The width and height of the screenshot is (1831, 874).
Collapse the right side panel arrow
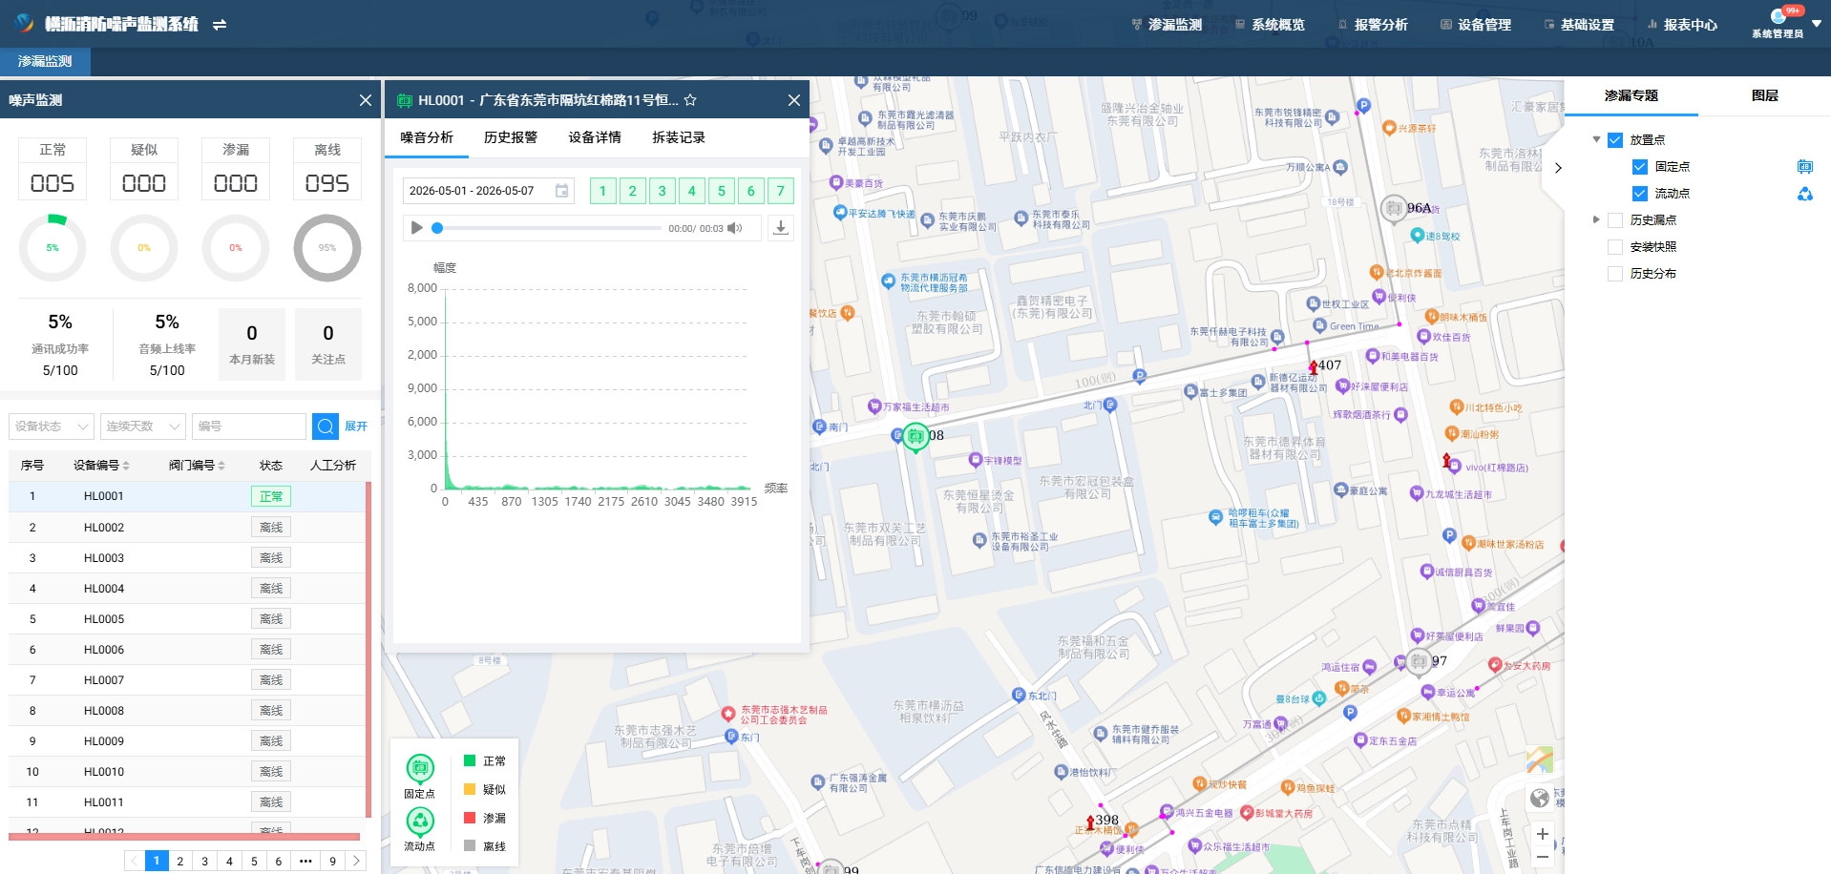click(1558, 168)
